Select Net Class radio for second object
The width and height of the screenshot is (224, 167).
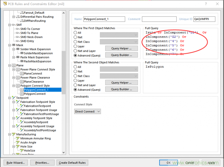pyautogui.click(x=76, y=76)
